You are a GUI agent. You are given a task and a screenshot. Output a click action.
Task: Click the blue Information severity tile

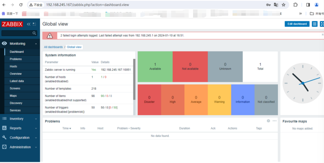(243, 100)
